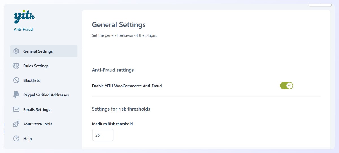The height and width of the screenshot is (153, 339).
Task: Click the Enable YITH WooCommerce Anti-Fraud label
Action: [x=127, y=86]
